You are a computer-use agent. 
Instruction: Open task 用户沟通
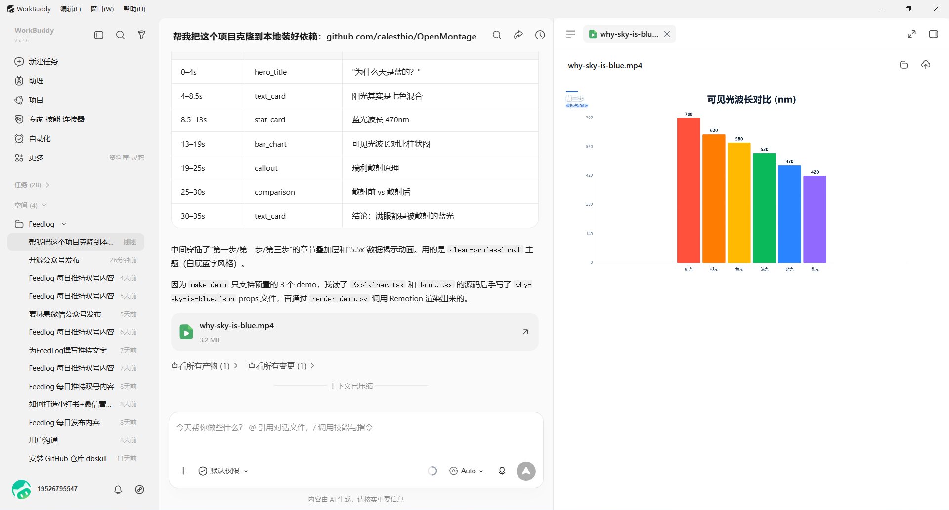click(x=76, y=440)
